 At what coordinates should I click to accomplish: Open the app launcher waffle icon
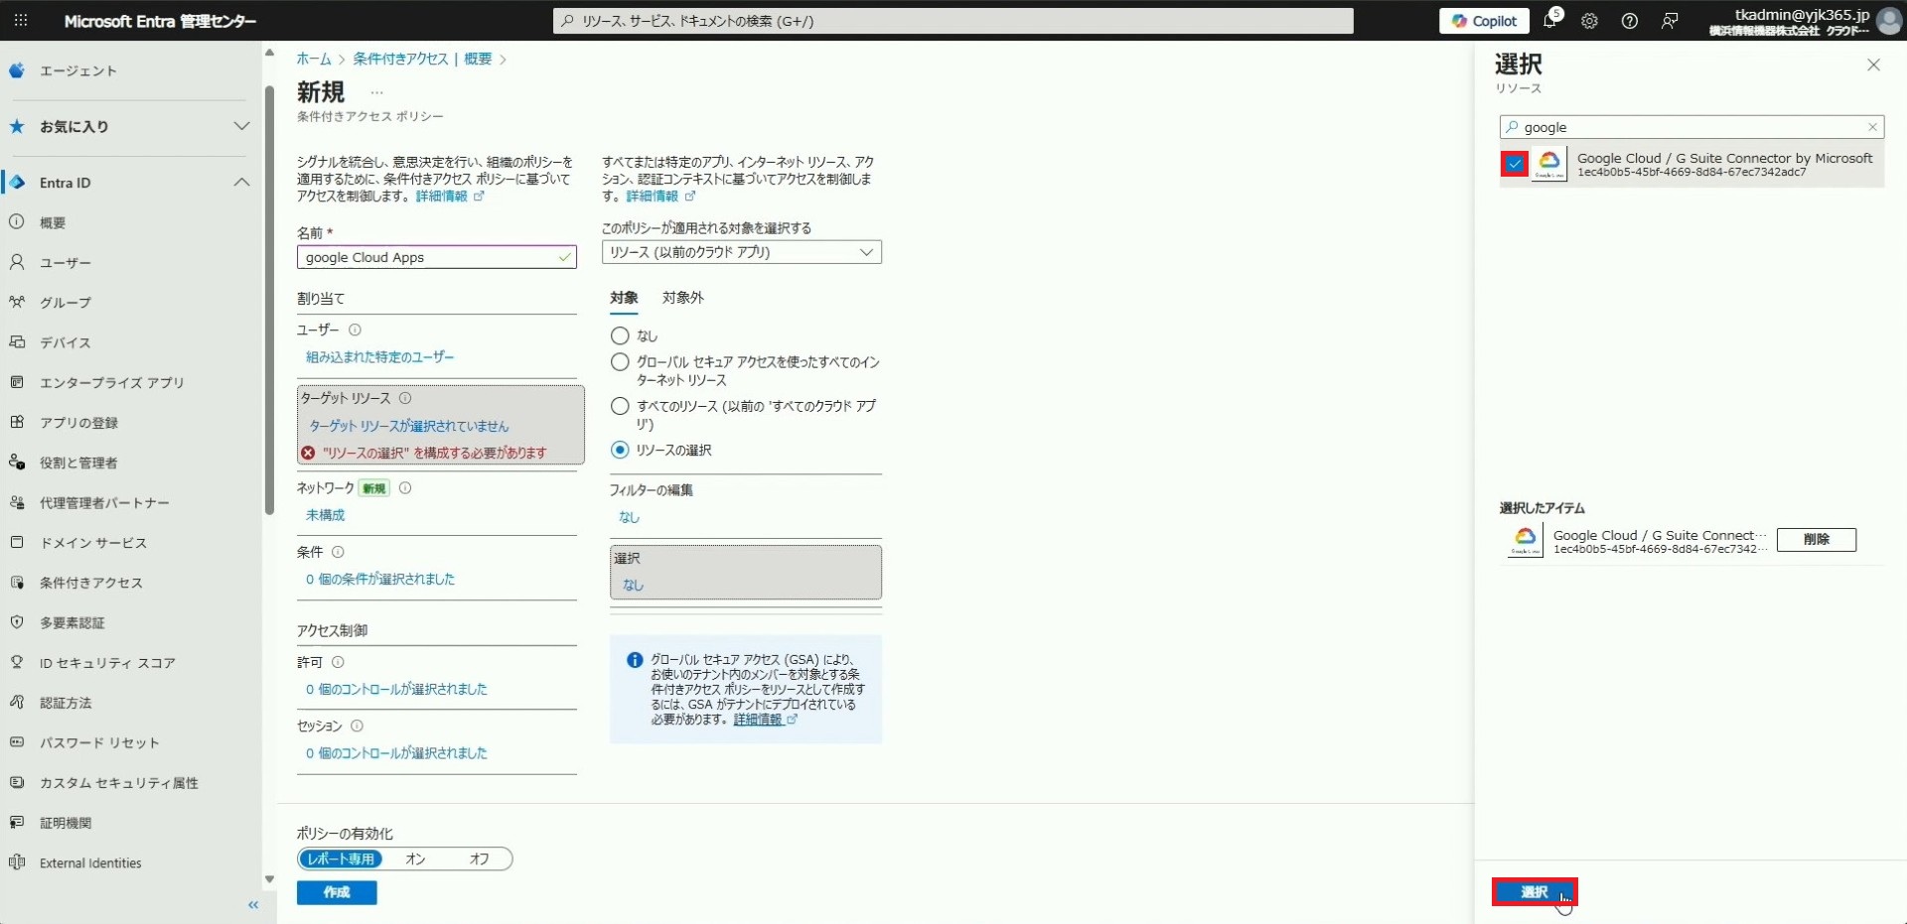(x=20, y=21)
